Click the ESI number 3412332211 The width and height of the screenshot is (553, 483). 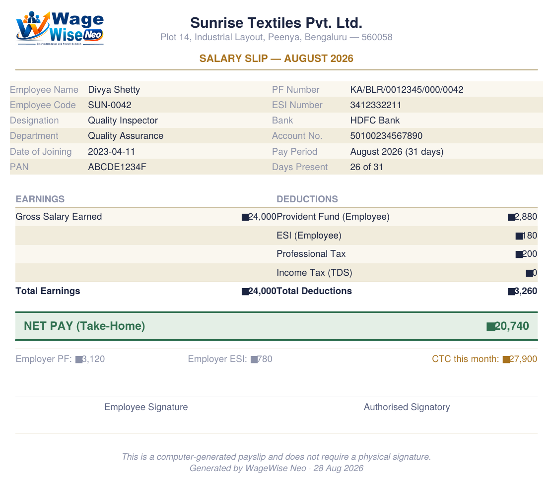376,105
